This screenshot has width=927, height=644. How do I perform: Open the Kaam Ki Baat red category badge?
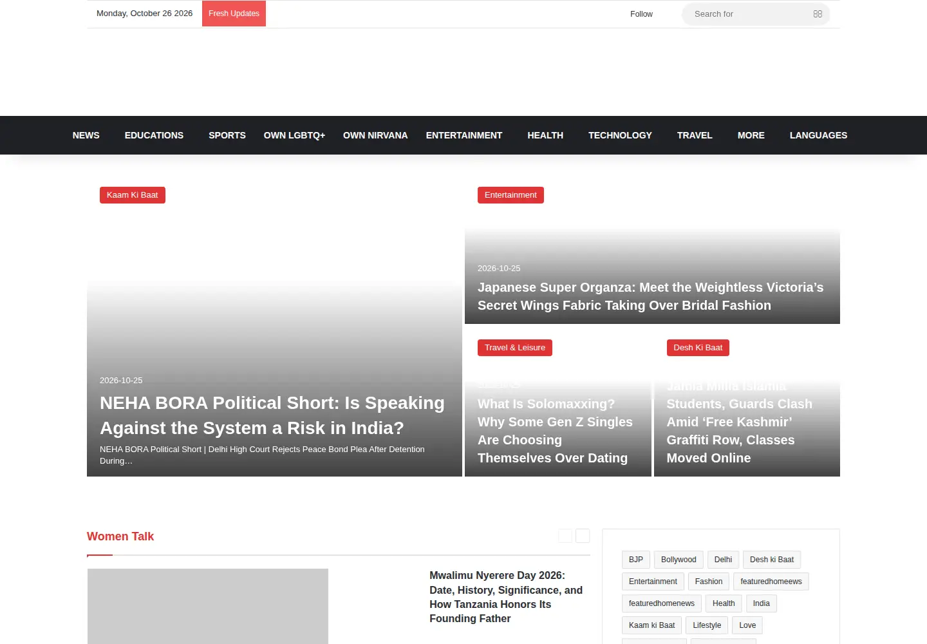point(133,195)
